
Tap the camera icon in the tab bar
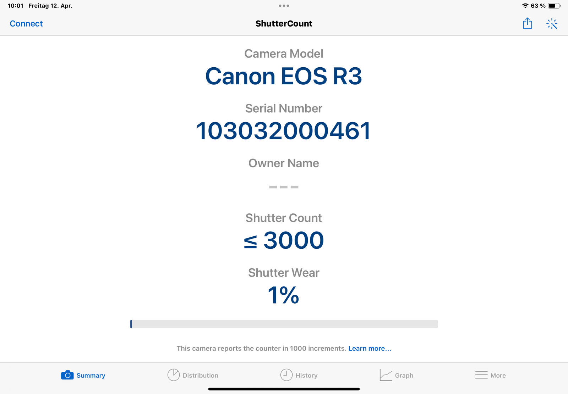(x=67, y=375)
